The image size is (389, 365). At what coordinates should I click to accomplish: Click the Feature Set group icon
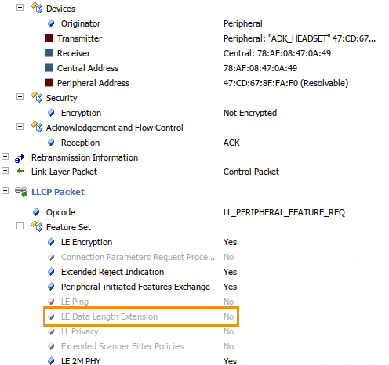(x=36, y=226)
